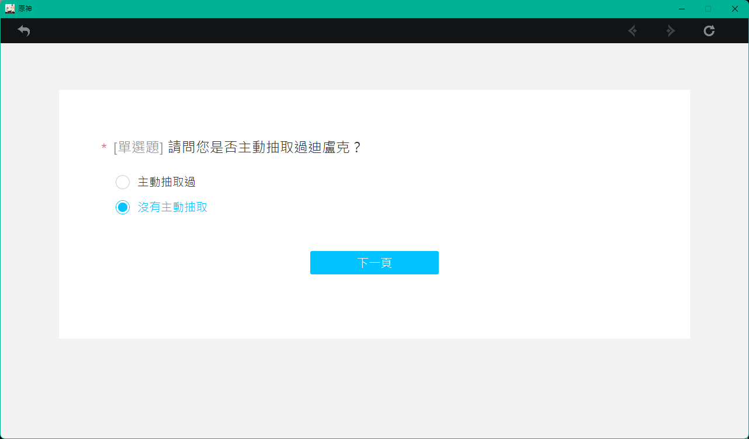Minimize the 原神 window

(x=682, y=9)
